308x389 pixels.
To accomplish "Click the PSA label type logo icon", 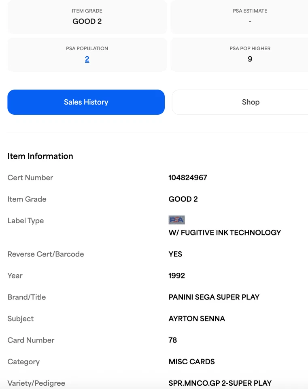I will 176,220.
